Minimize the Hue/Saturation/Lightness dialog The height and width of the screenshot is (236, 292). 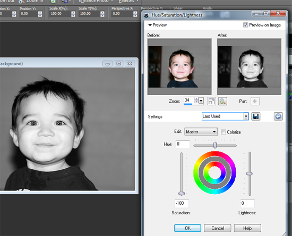click(x=256, y=13)
